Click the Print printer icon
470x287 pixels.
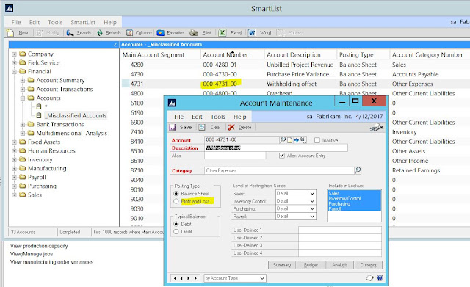(194, 32)
